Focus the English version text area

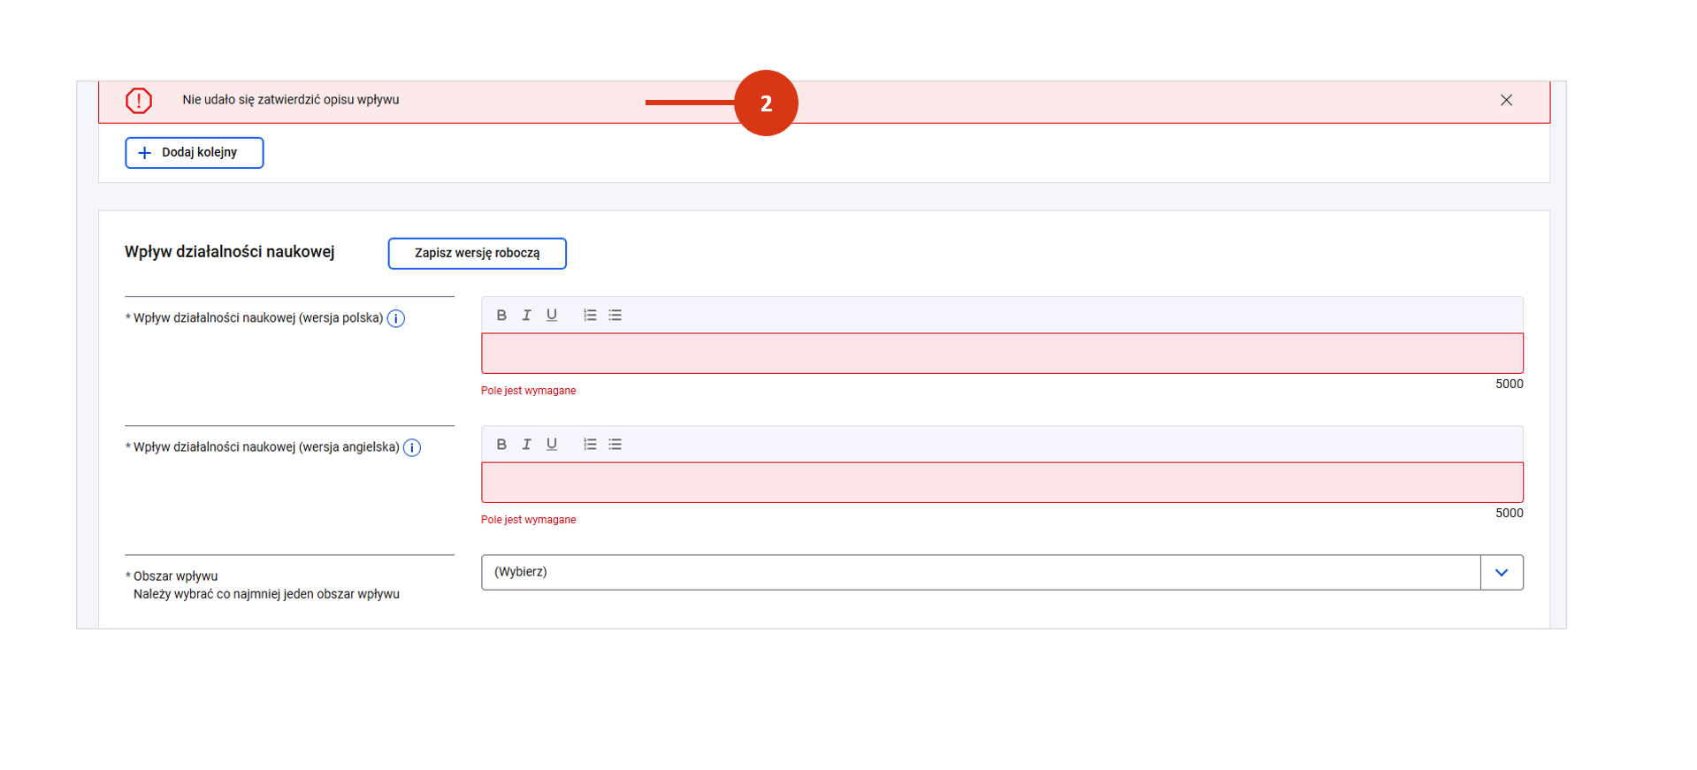[x=1001, y=483]
